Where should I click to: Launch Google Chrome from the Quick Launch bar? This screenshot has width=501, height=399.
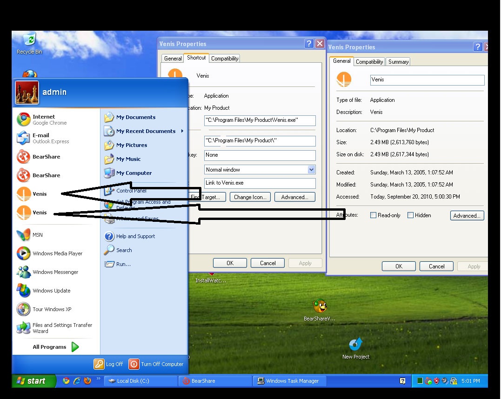[x=66, y=380]
